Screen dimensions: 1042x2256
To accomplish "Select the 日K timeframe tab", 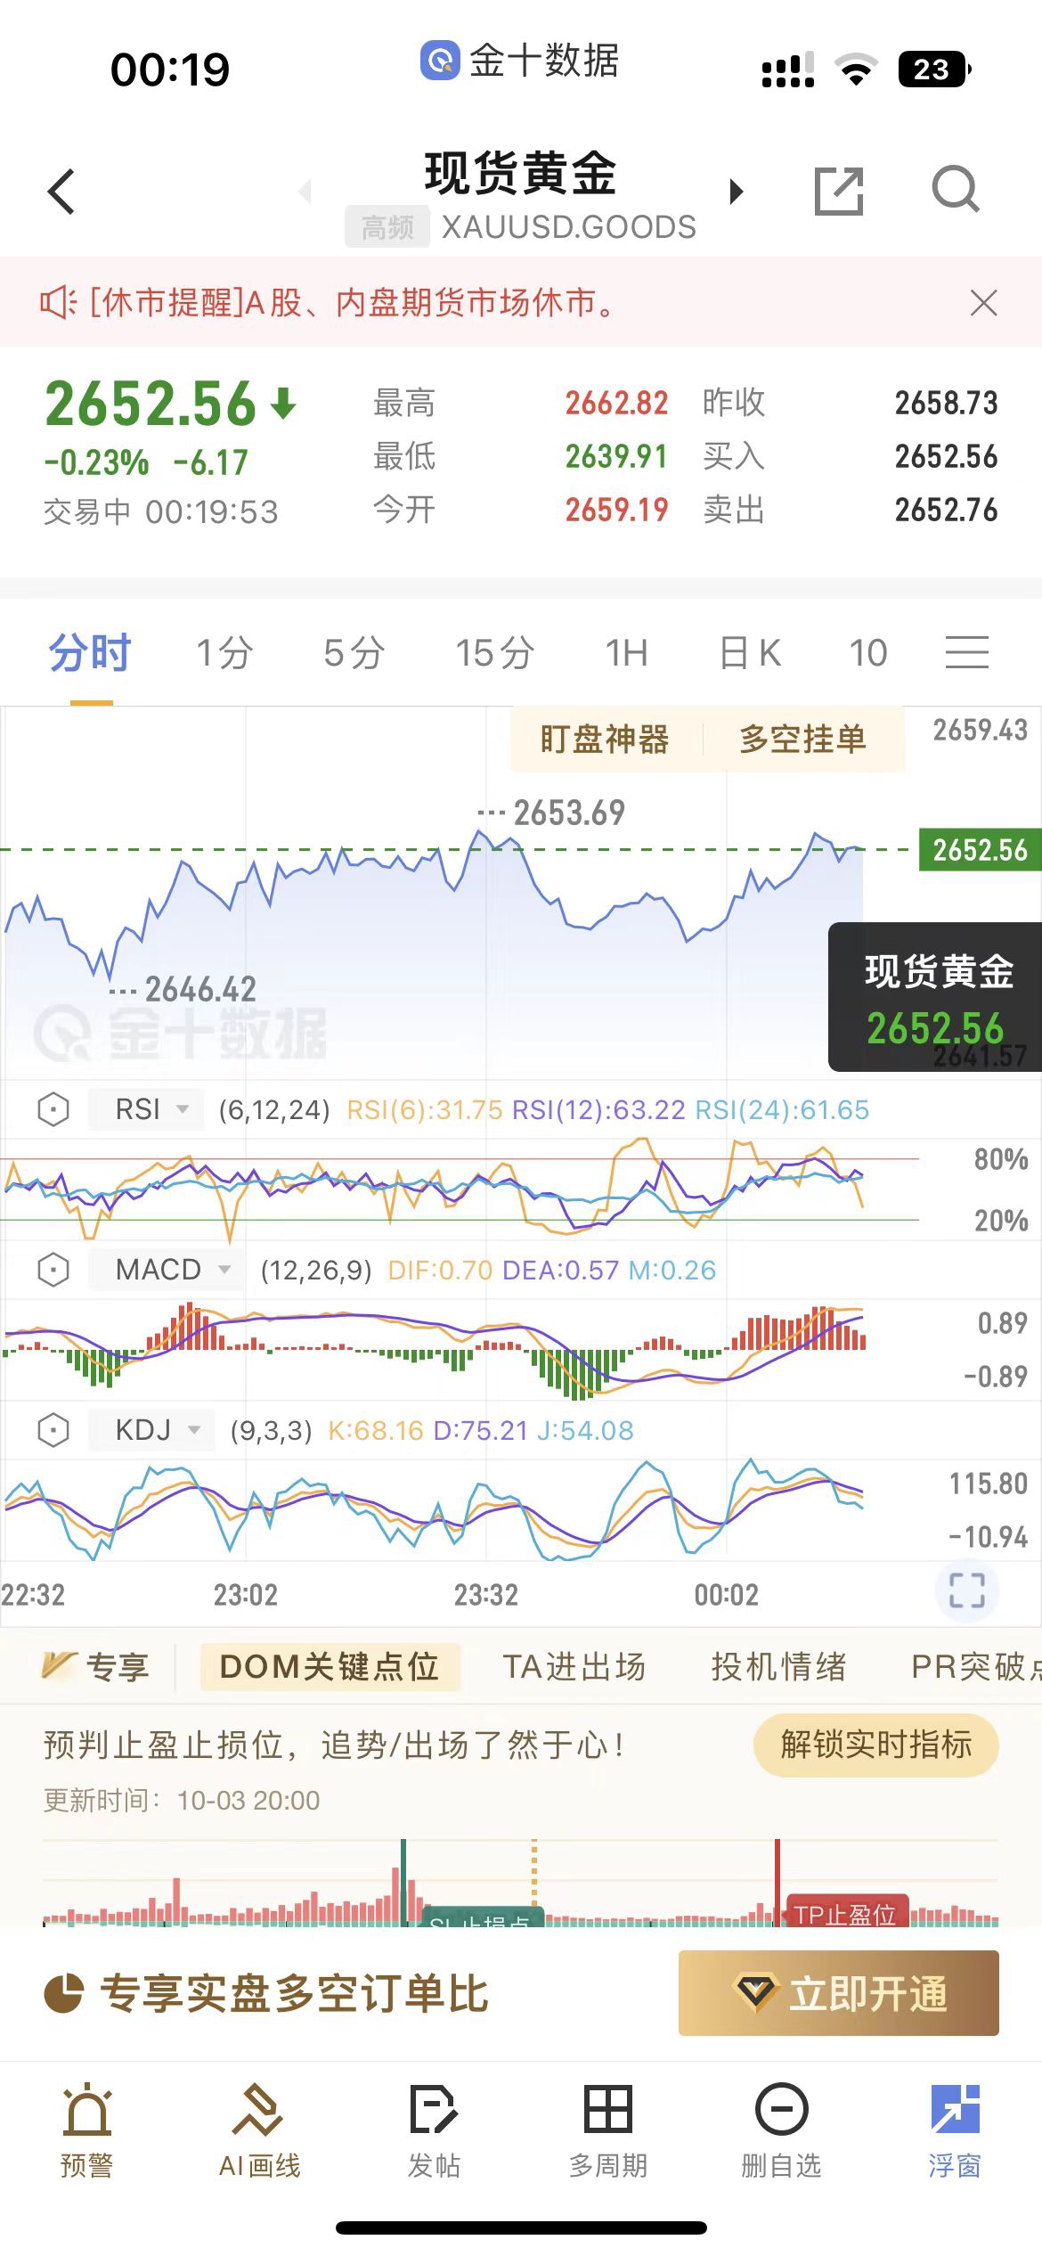I will tap(750, 652).
